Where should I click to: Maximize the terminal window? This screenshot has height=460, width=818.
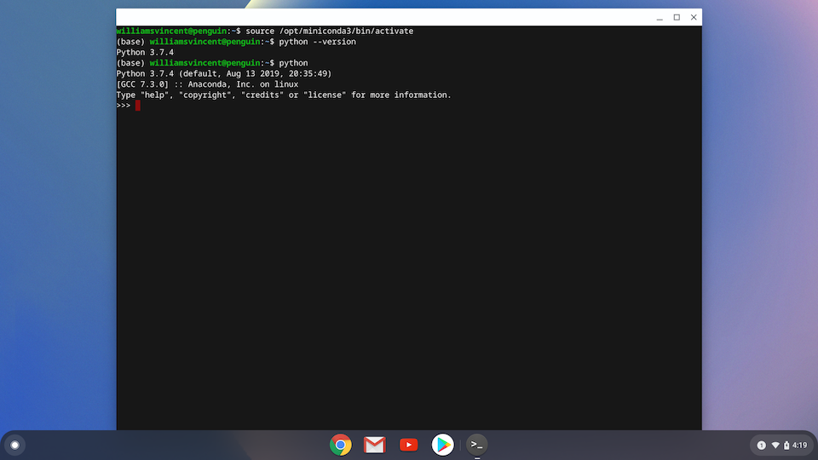[x=677, y=17]
